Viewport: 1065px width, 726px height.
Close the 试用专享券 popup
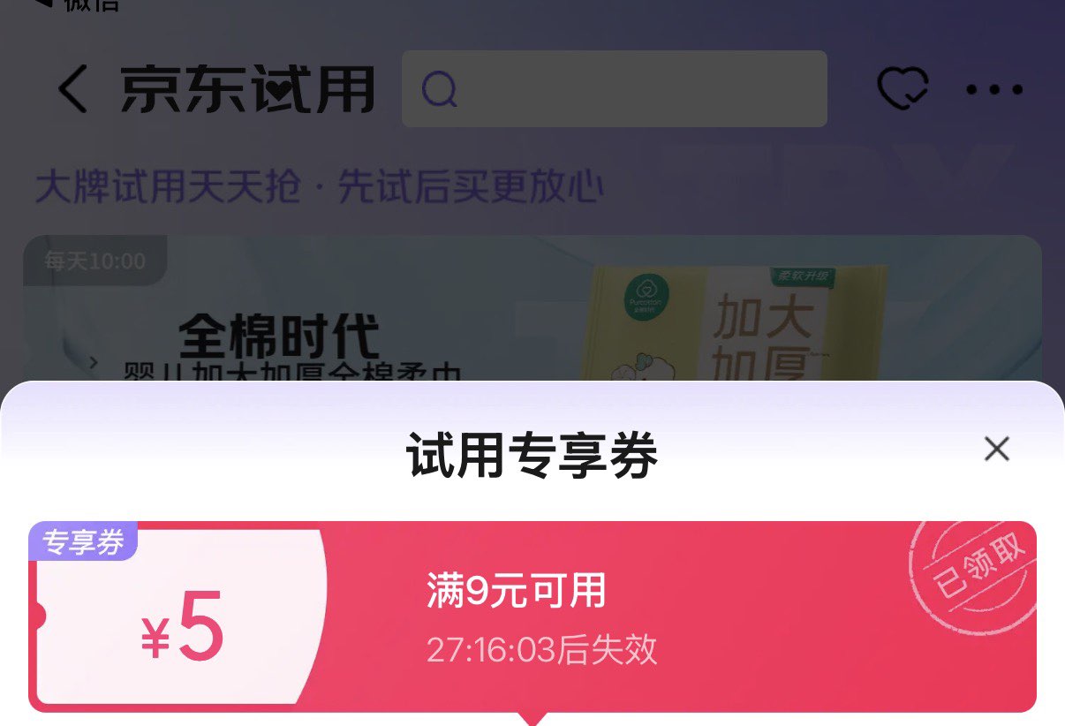coord(997,449)
